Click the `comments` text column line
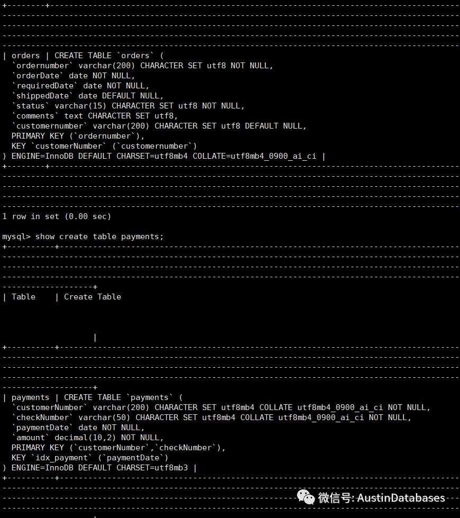Image resolution: width=460 pixels, height=518 pixels. tap(95, 116)
